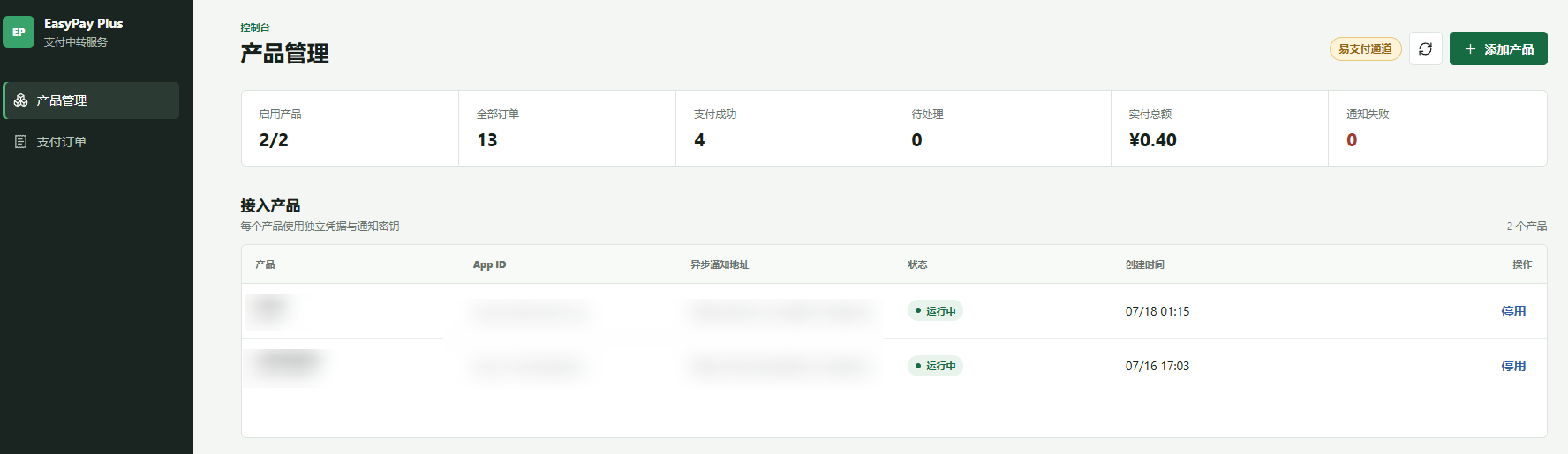Click the 产品管理 page heading

284,54
